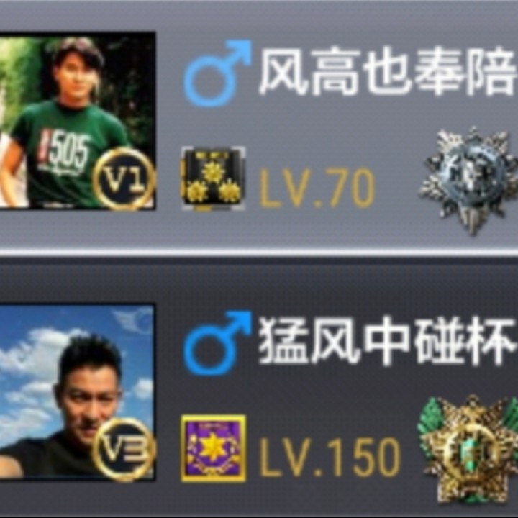Click the LV.150 level label
This screenshot has width=518, height=518.
click(x=330, y=458)
